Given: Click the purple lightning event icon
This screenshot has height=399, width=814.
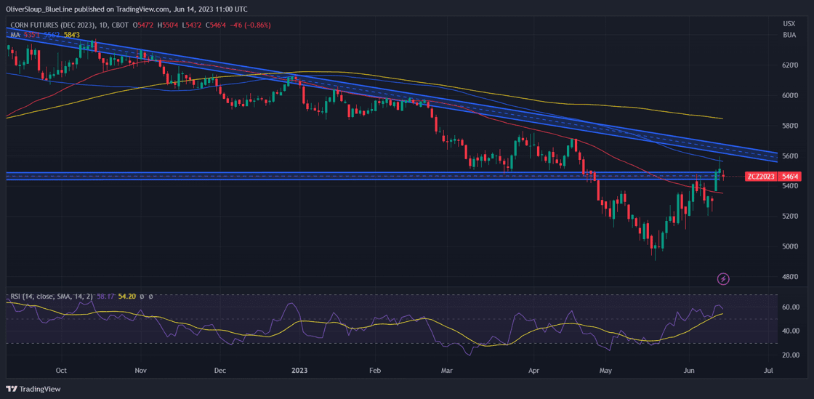Looking at the screenshot, I should [724, 279].
